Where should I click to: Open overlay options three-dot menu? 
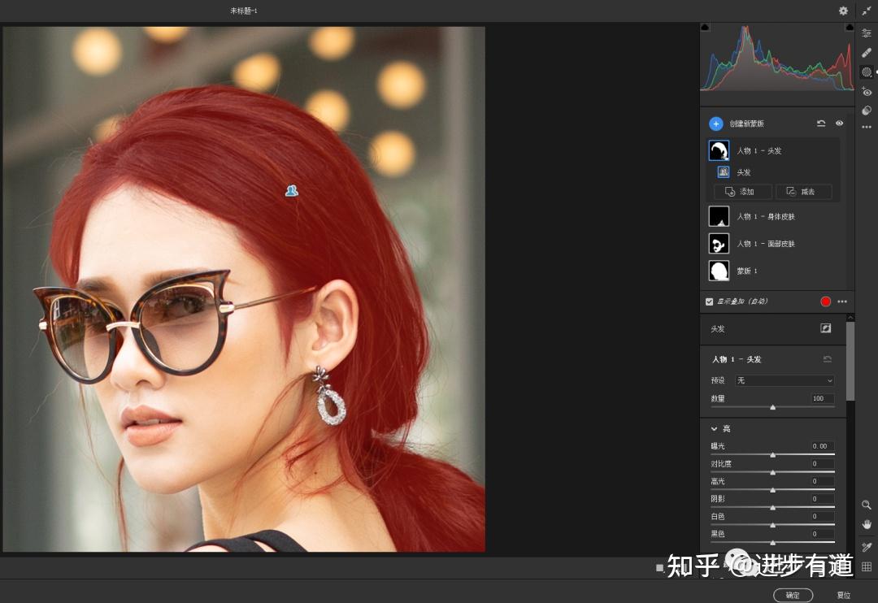coord(842,301)
